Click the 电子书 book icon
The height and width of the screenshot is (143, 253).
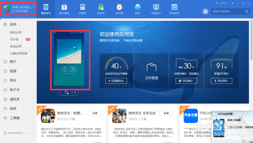click(5, 90)
